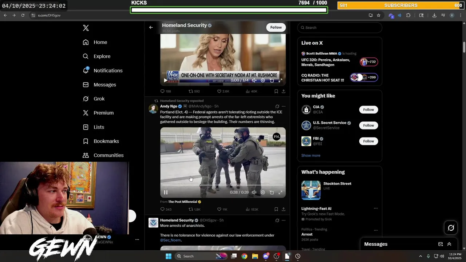Click Show more under You might like

pyautogui.click(x=311, y=155)
